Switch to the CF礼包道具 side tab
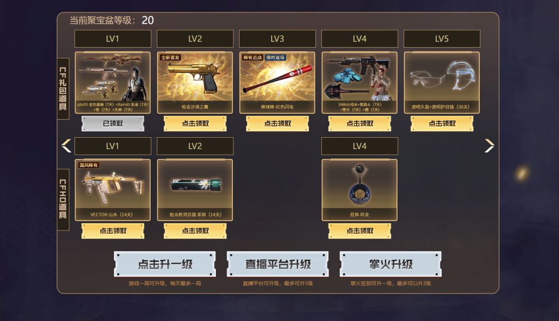Screen dimensions: 559x321 (x=63, y=89)
